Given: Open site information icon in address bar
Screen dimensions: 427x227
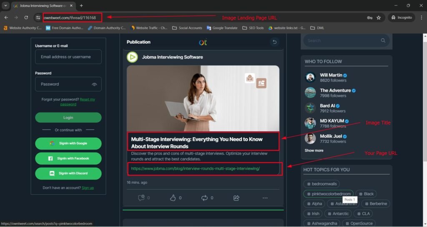Looking at the screenshot, I should (38, 17).
